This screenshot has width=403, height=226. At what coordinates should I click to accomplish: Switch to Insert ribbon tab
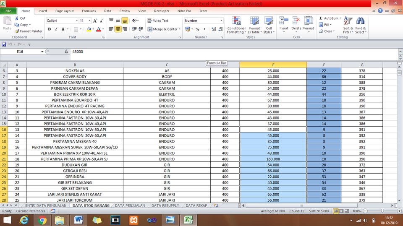43,11
